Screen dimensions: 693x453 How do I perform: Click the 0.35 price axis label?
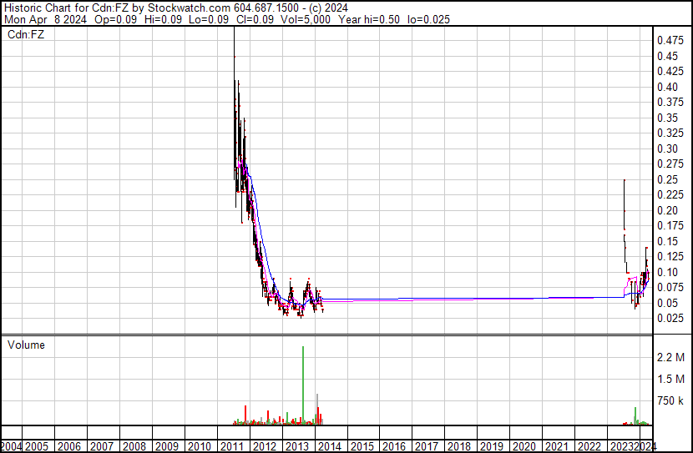(667, 118)
